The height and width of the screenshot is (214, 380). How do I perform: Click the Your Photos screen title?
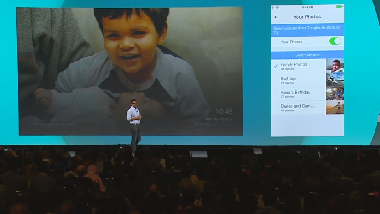point(307,17)
